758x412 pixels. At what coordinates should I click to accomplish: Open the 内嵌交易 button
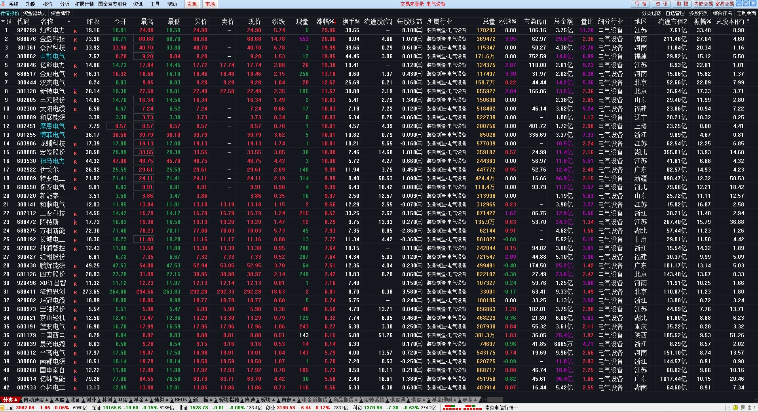(703, 4)
